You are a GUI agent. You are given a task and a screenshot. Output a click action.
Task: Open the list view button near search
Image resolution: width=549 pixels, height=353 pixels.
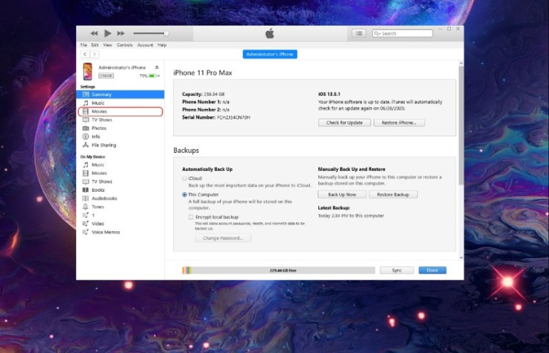[359, 34]
